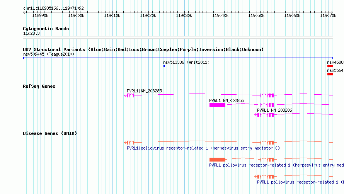Click the 119060k ruler tick label
The height and width of the screenshot is (194, 344).
(x=292, y=15)
